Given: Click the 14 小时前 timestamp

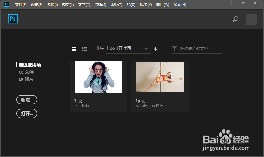Looking at the screenshot, I should pos(82,106).
